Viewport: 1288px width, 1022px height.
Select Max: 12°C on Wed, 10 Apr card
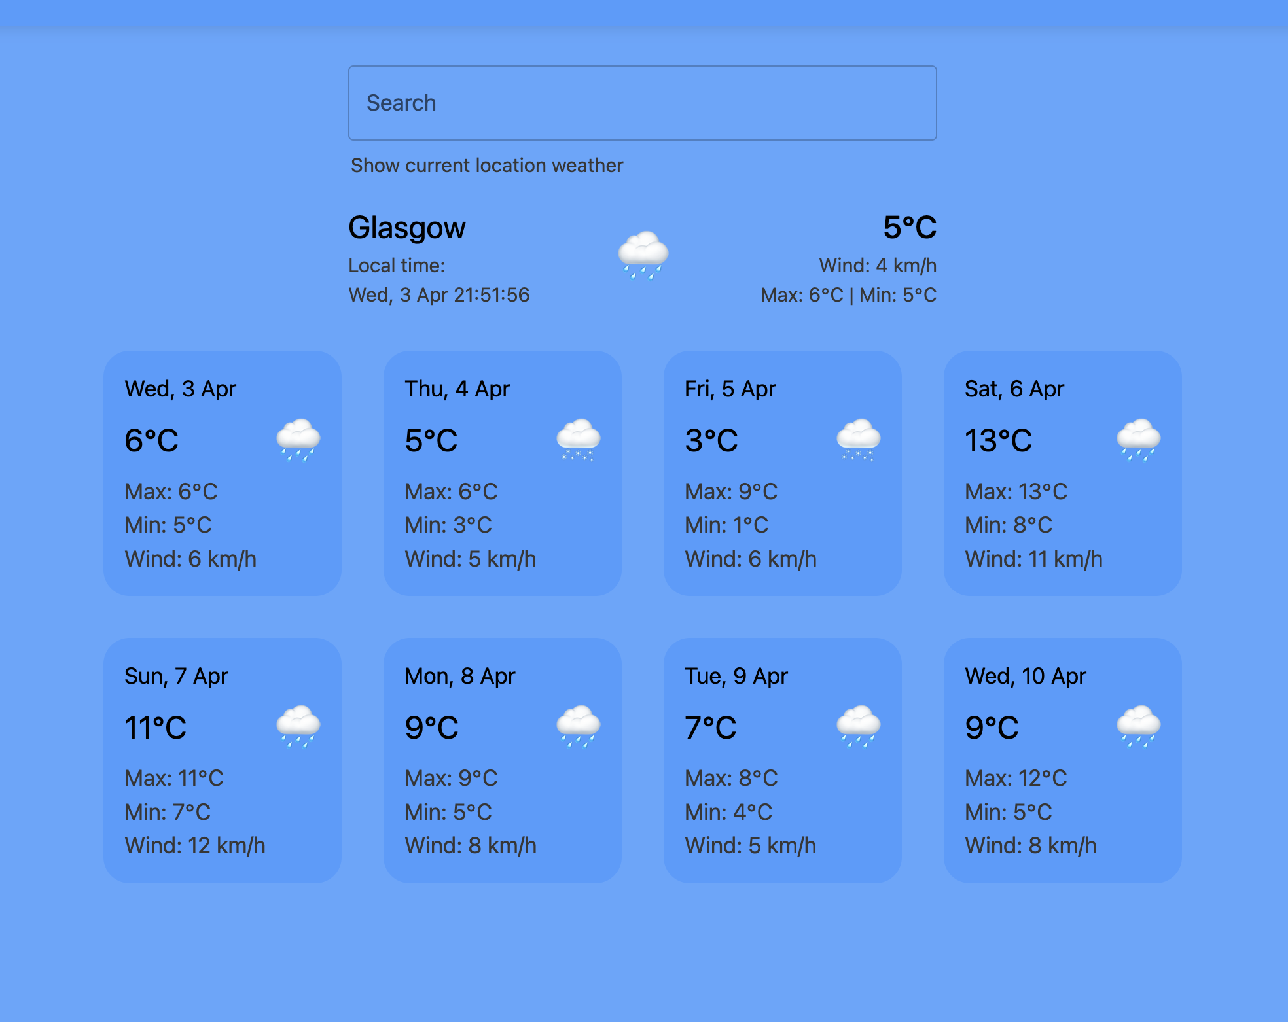[1016, 779]
